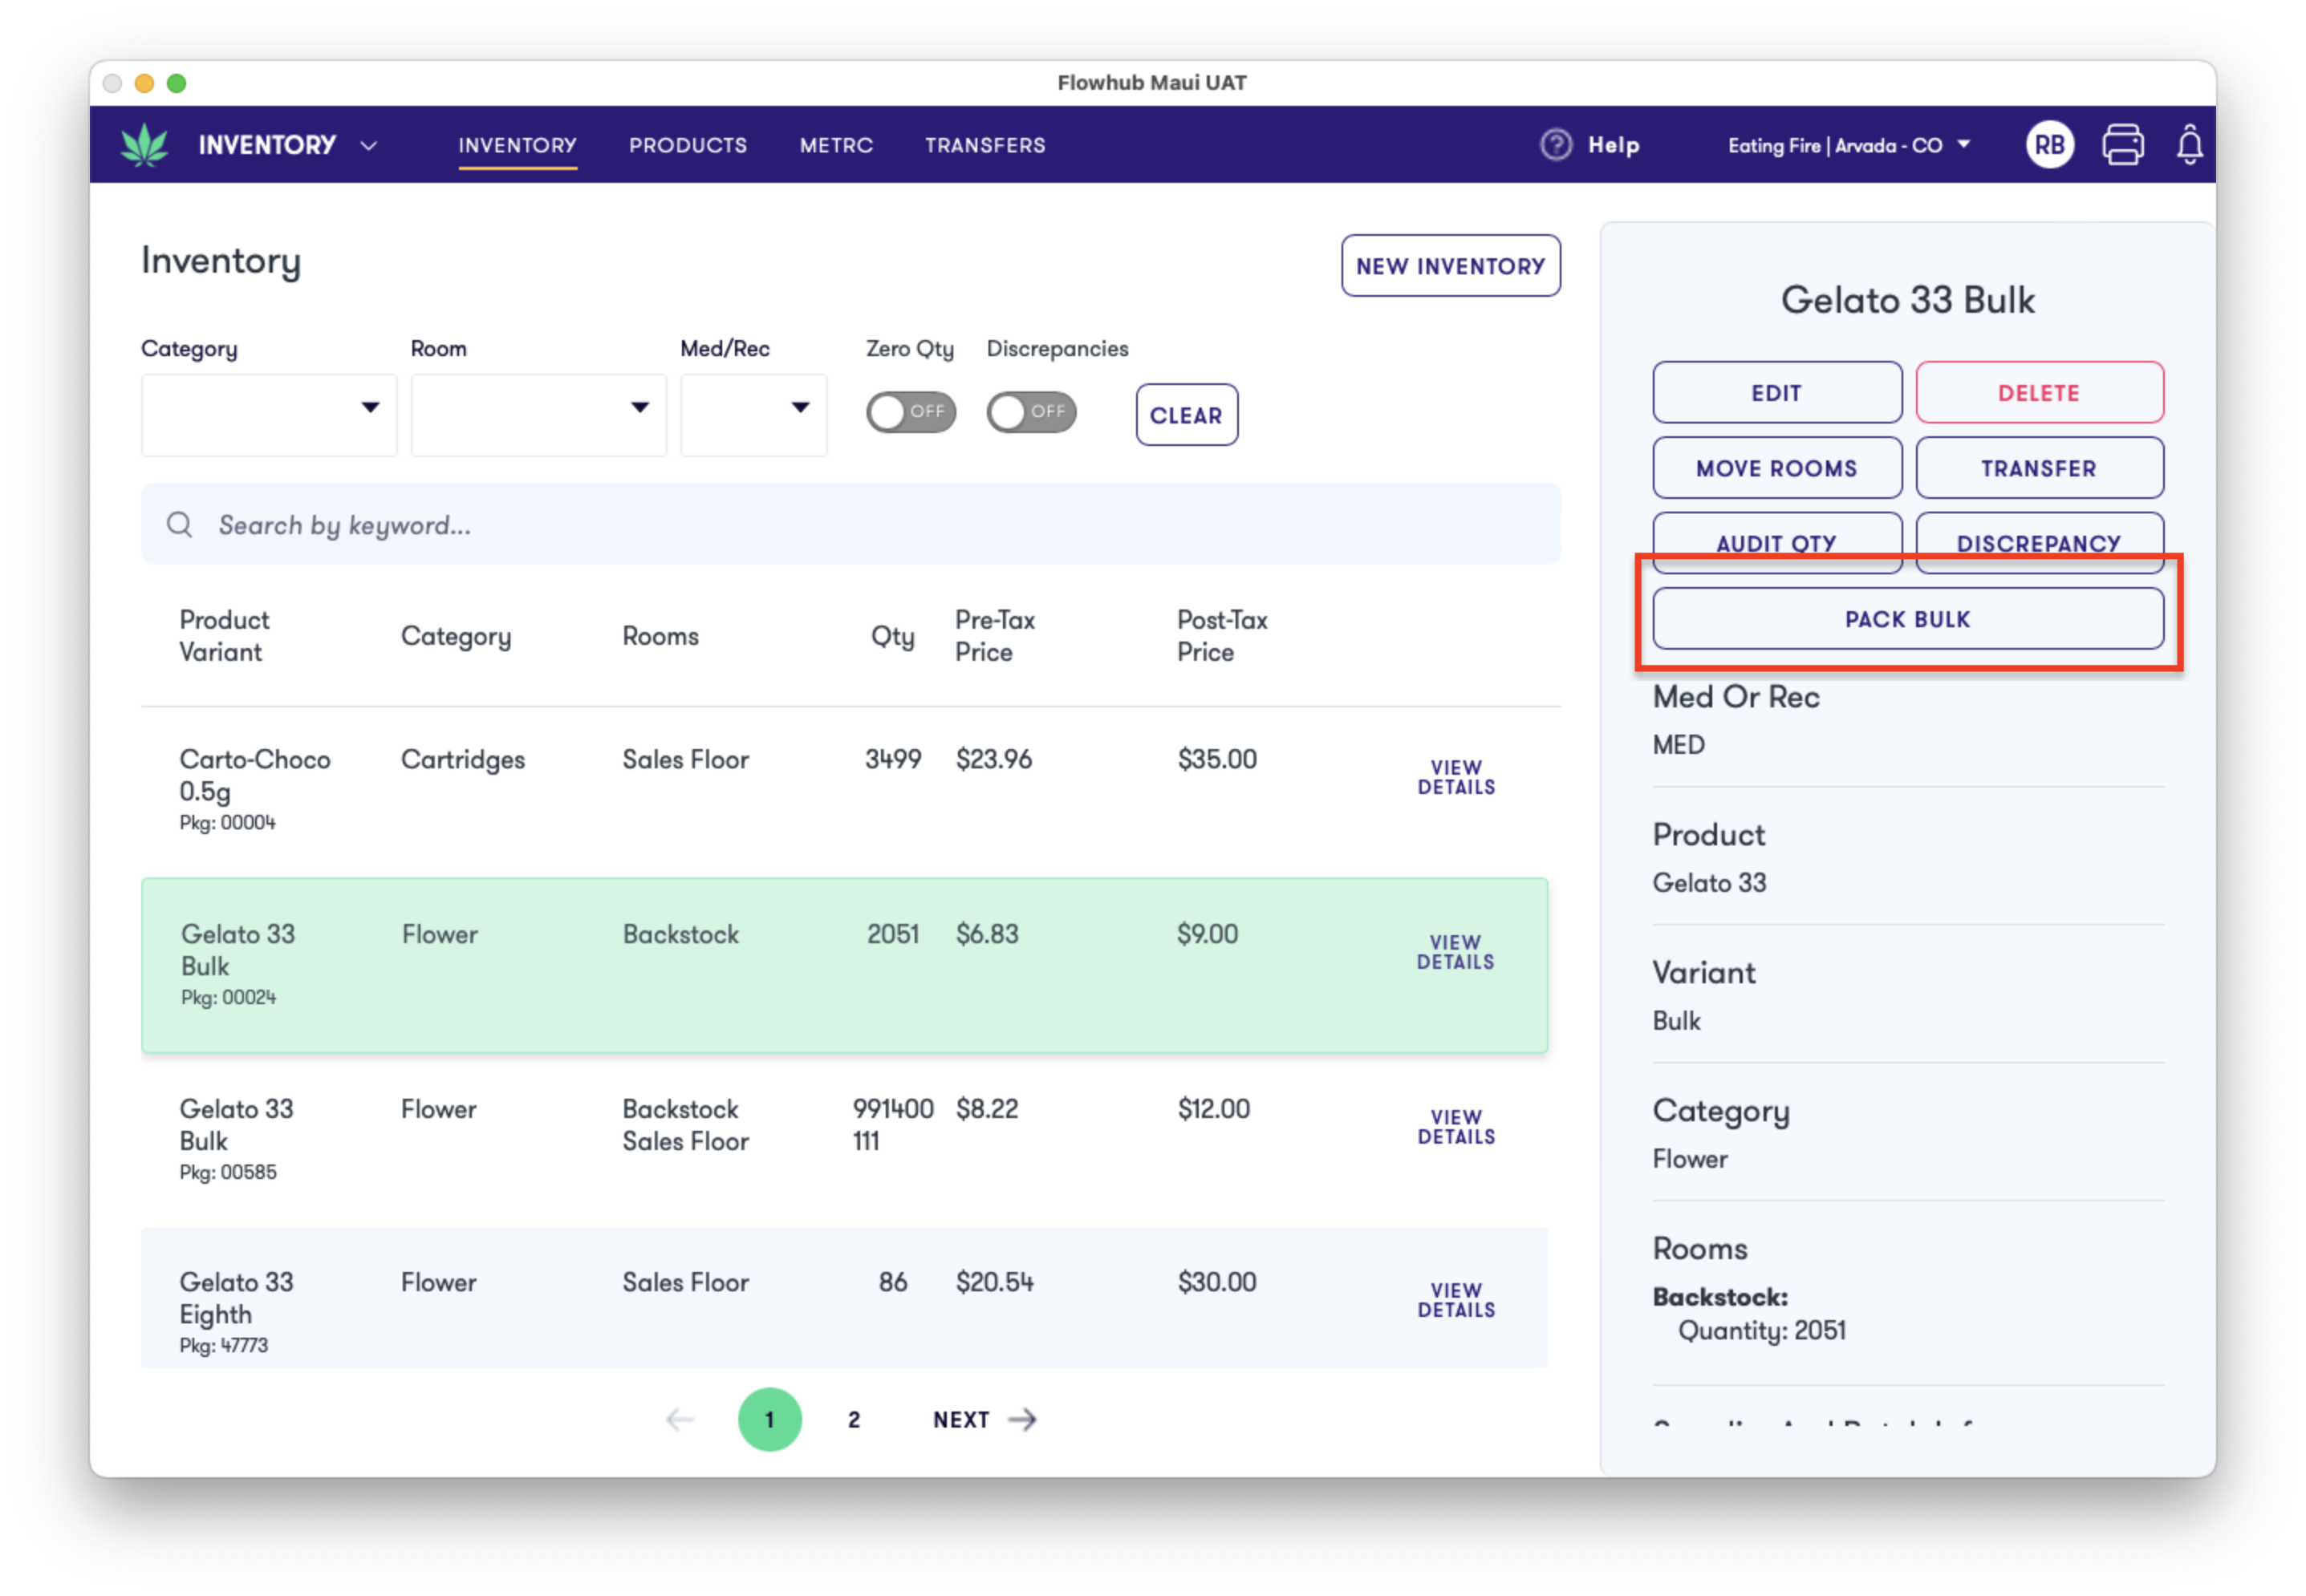View details for Gelato 33 Bulk Pkg 00024
The height and width of the screenshot is (1596, 2306).
tap(1455, 952)
